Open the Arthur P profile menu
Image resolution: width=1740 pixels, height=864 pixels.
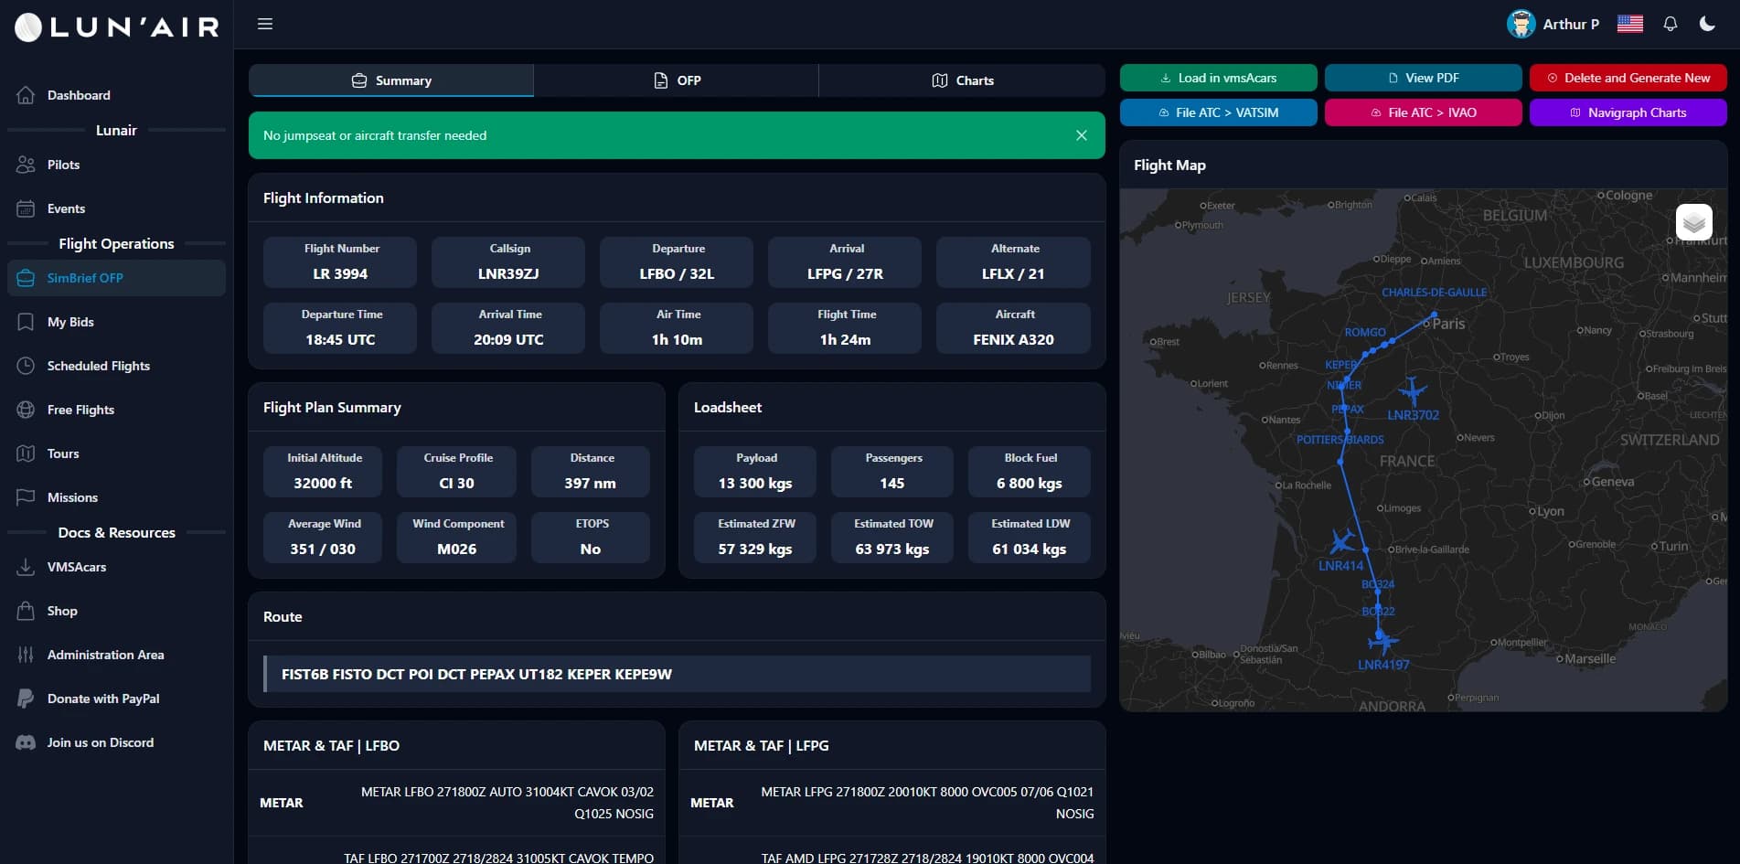click(1554, 24)
